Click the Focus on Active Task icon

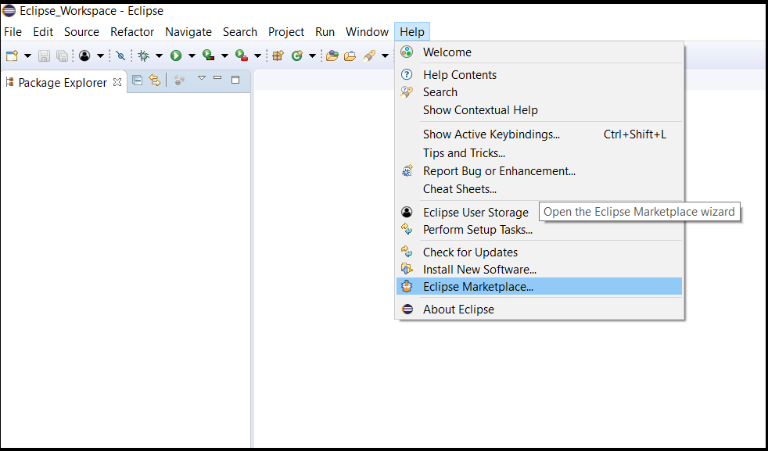point(179,81)
